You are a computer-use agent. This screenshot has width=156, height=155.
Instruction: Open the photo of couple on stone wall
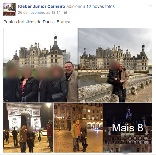click(115, 65)
